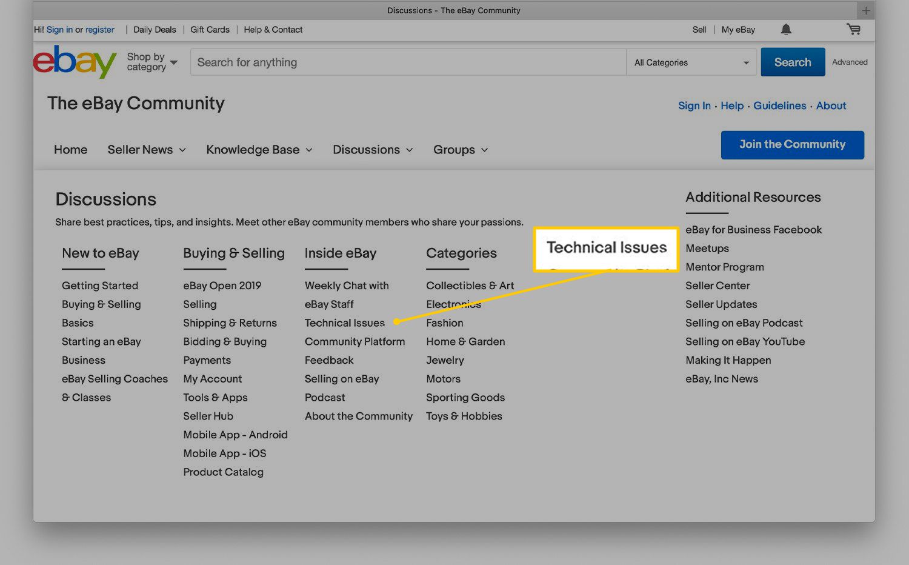Expand Shop by category dropdown
The width and height of the screenshot is (909, 565).
point(152,62)
